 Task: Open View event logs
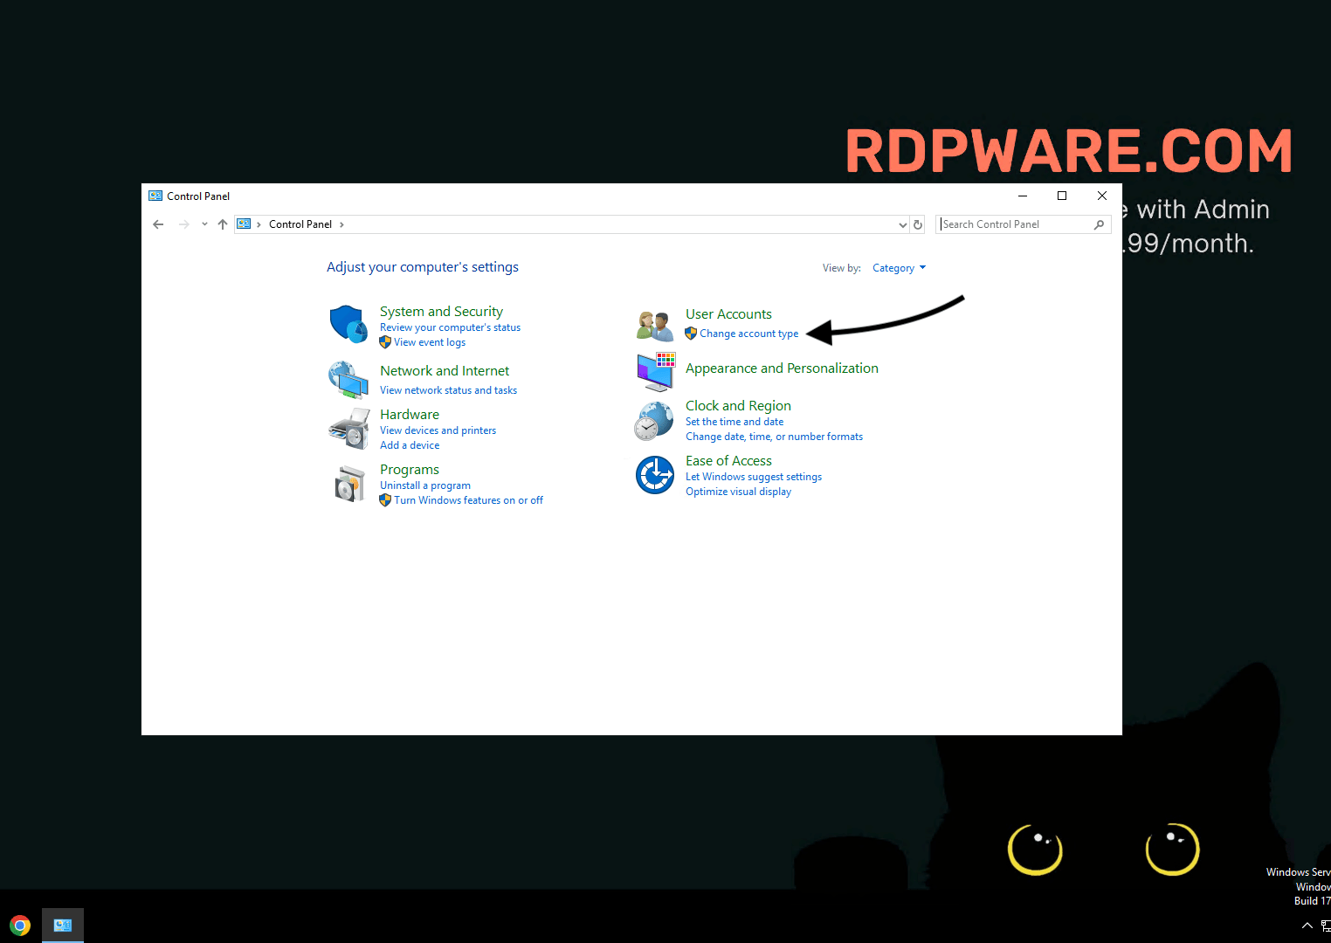pyautogui.click(x=430, y=342)
